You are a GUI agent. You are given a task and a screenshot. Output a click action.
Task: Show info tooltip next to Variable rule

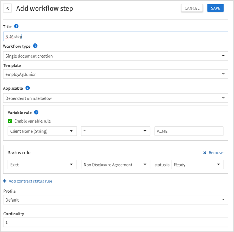(36, 112)
